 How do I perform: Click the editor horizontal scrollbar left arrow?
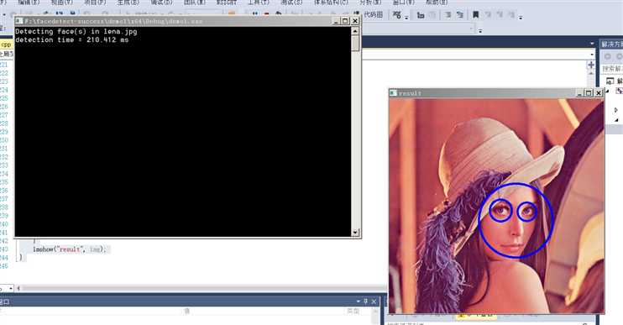point(18,288)
